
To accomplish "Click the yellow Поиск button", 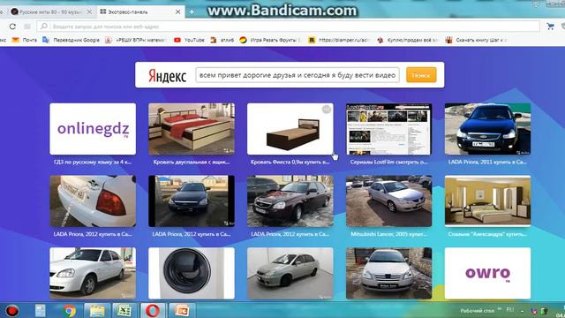I will [421, 75].
